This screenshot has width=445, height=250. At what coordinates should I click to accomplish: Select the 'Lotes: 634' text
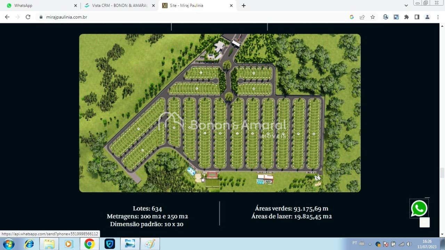coord(147,209)
